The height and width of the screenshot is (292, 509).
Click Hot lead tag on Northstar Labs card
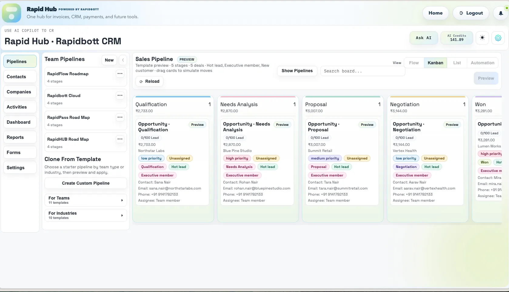[179, 167]
